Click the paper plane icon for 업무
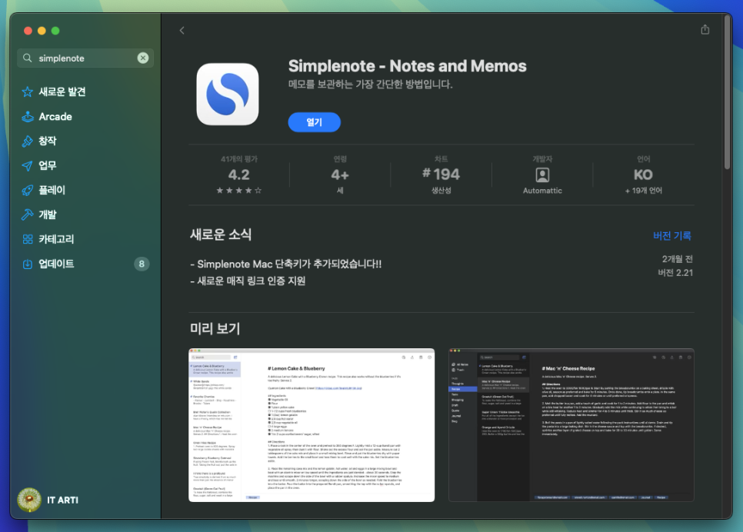Viewport: 743px width, 532px height. (x=28, y=166)
